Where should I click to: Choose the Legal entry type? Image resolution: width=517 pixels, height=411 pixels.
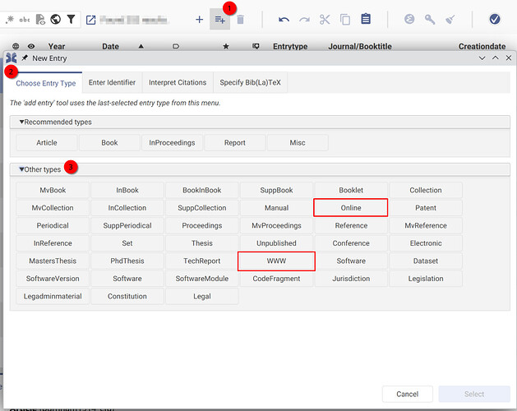click(x=202, y=296)
